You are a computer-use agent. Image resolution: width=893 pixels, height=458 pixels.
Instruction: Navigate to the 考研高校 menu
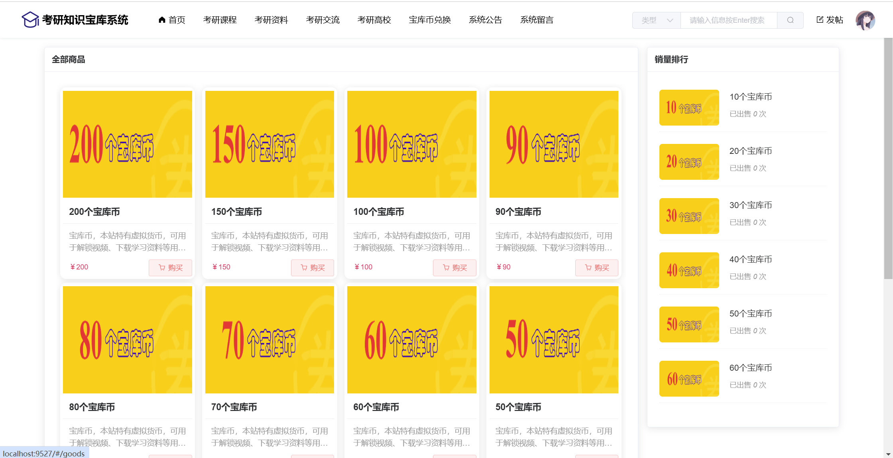(x=374, y=20)
